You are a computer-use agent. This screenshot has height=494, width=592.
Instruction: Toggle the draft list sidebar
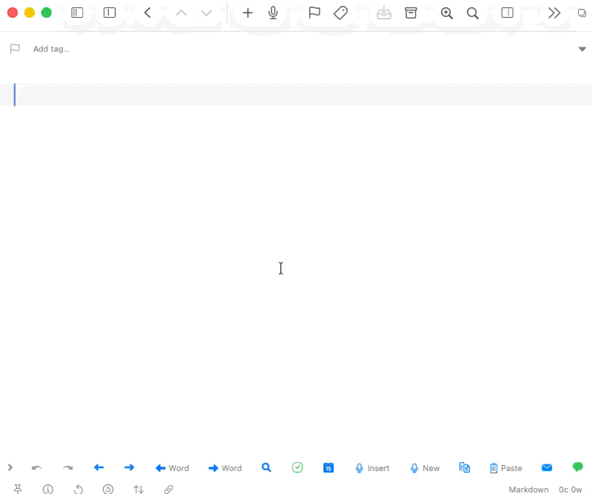[x=77, y=13]
